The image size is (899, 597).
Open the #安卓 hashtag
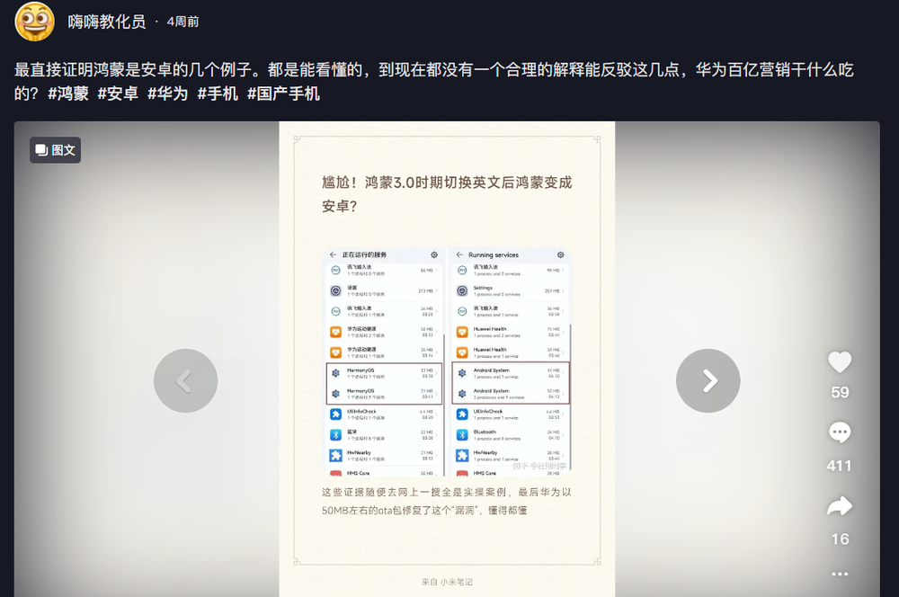(x=118, y=94)
